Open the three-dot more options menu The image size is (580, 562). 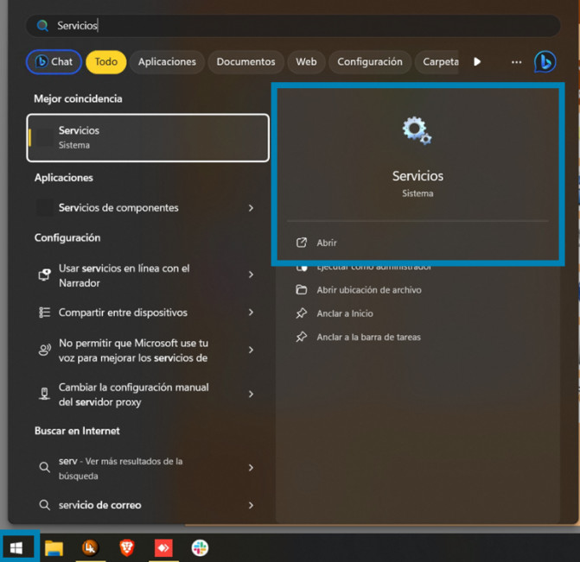(x=516, y=62)
